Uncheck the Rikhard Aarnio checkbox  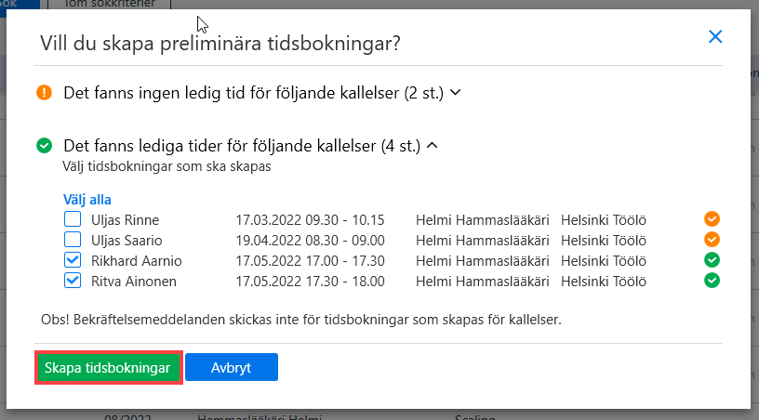click(73, 260)
